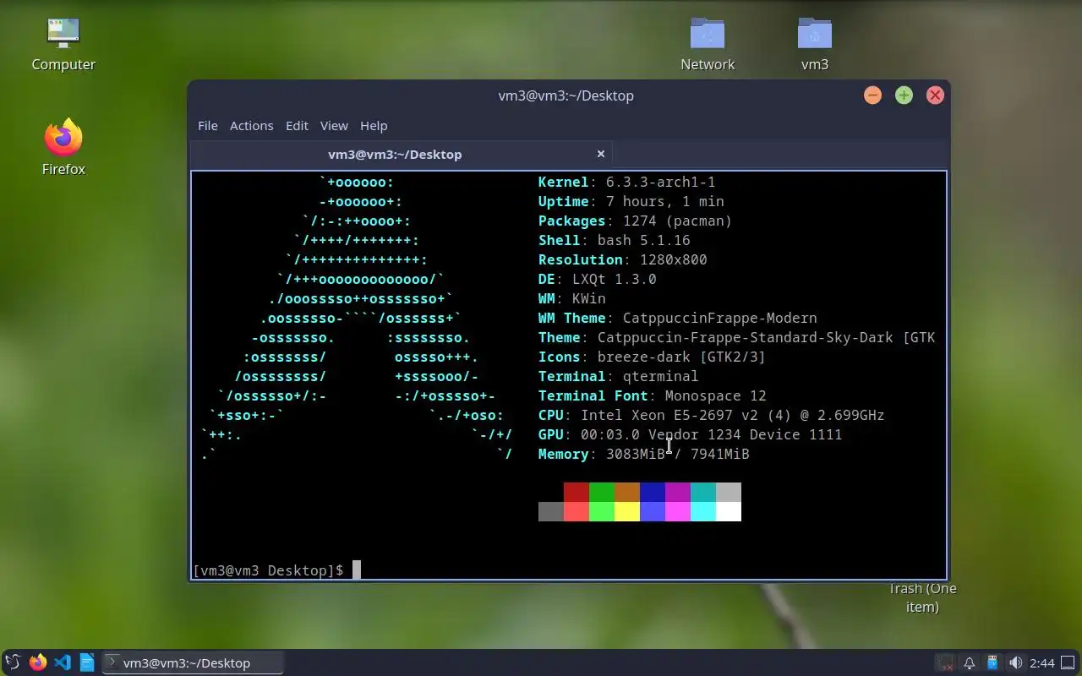
Task: Click the dark red color block
Action: click(577, 492)
